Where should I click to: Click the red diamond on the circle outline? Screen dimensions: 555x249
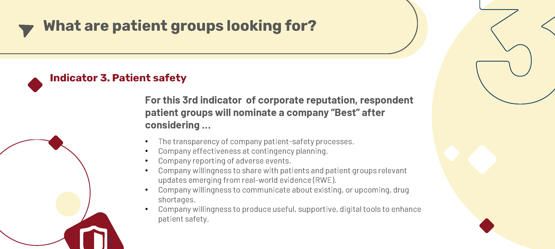coord(56,143)
